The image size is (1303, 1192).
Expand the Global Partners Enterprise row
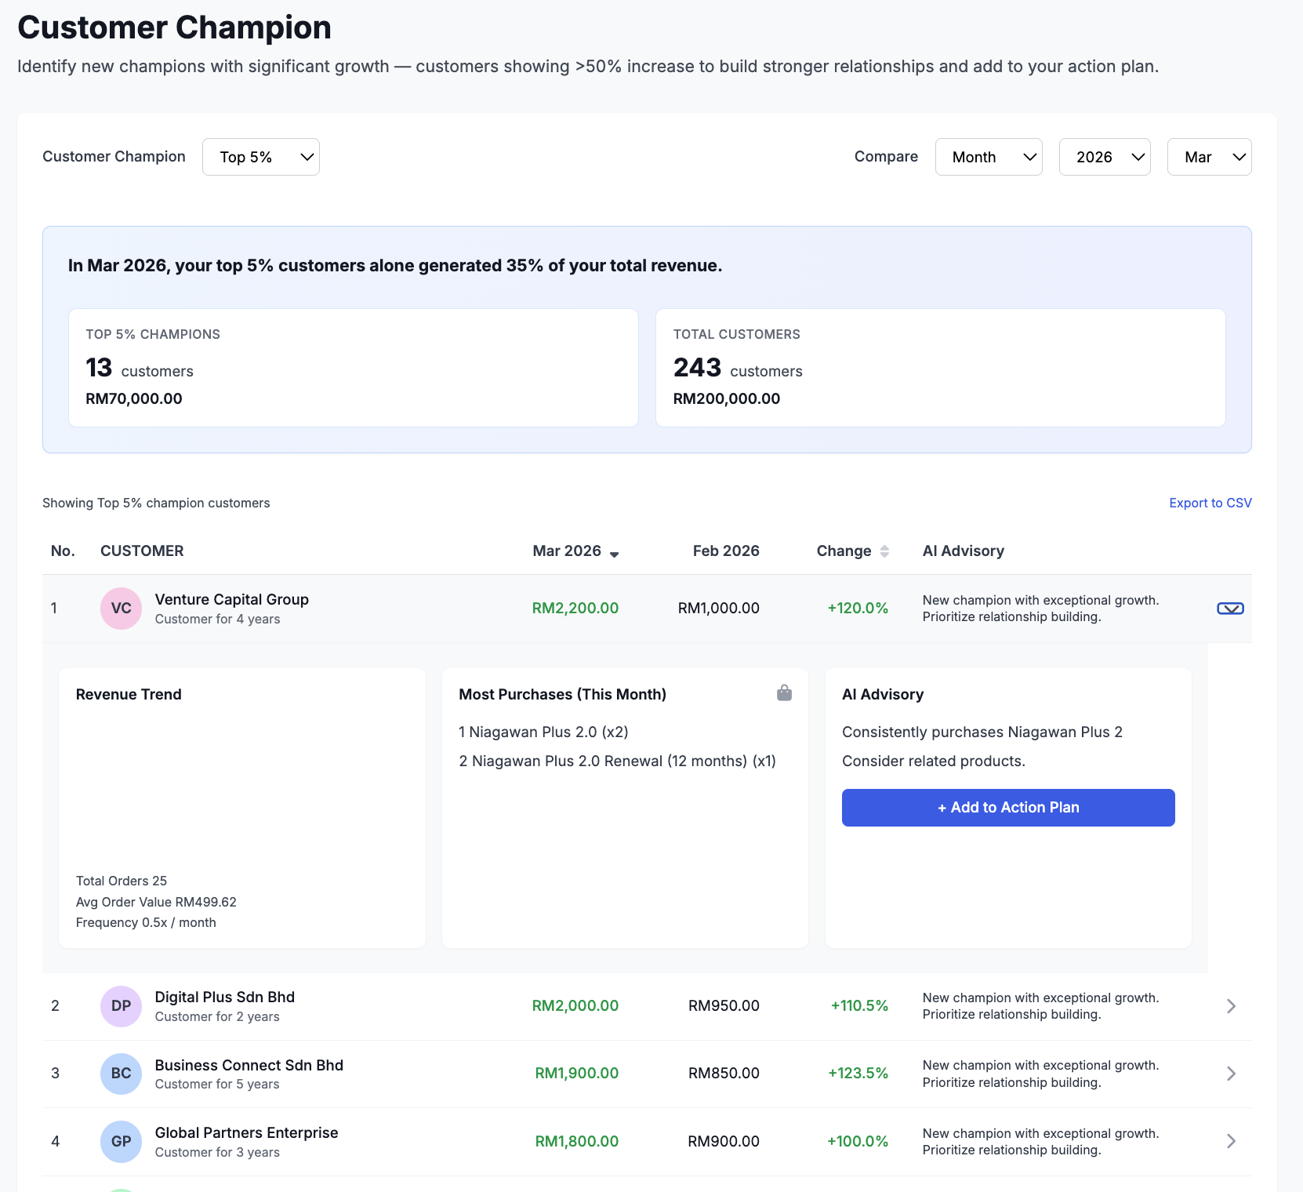coord(1231,1141)
